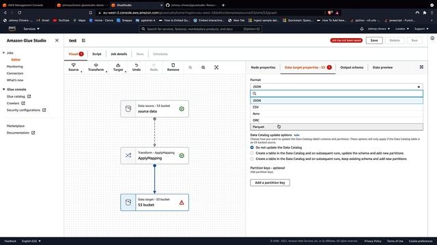Pick Avro in the format list
This screenshot has width=437, height=245.
[337, 114]
